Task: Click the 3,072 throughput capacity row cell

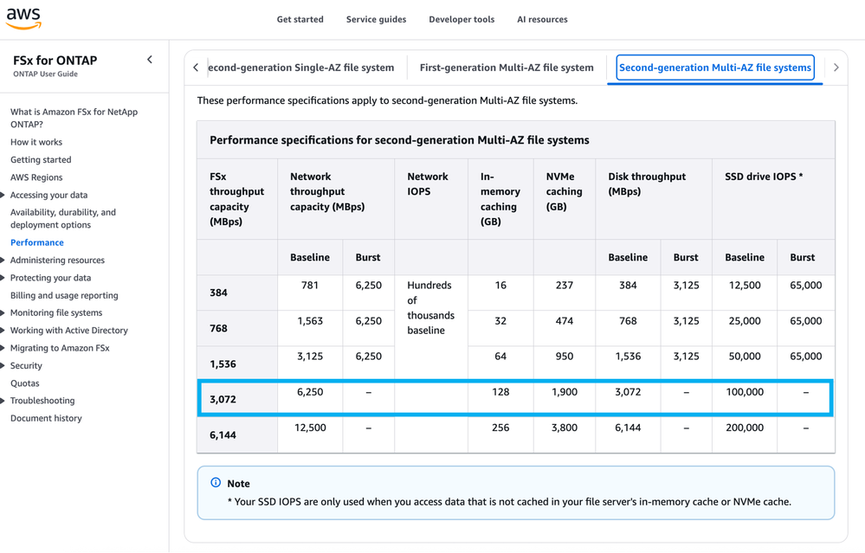Action: tap(223, 399)
